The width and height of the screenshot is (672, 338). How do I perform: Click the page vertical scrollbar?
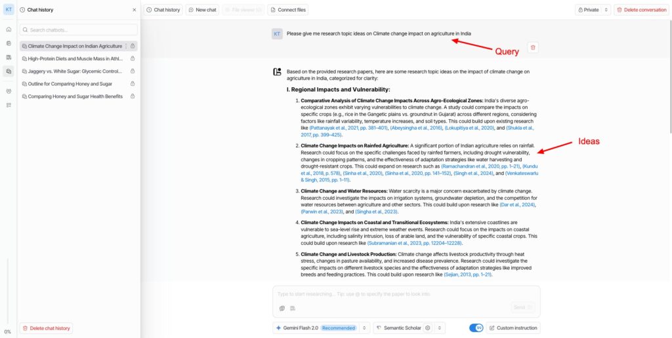point(670,77)
